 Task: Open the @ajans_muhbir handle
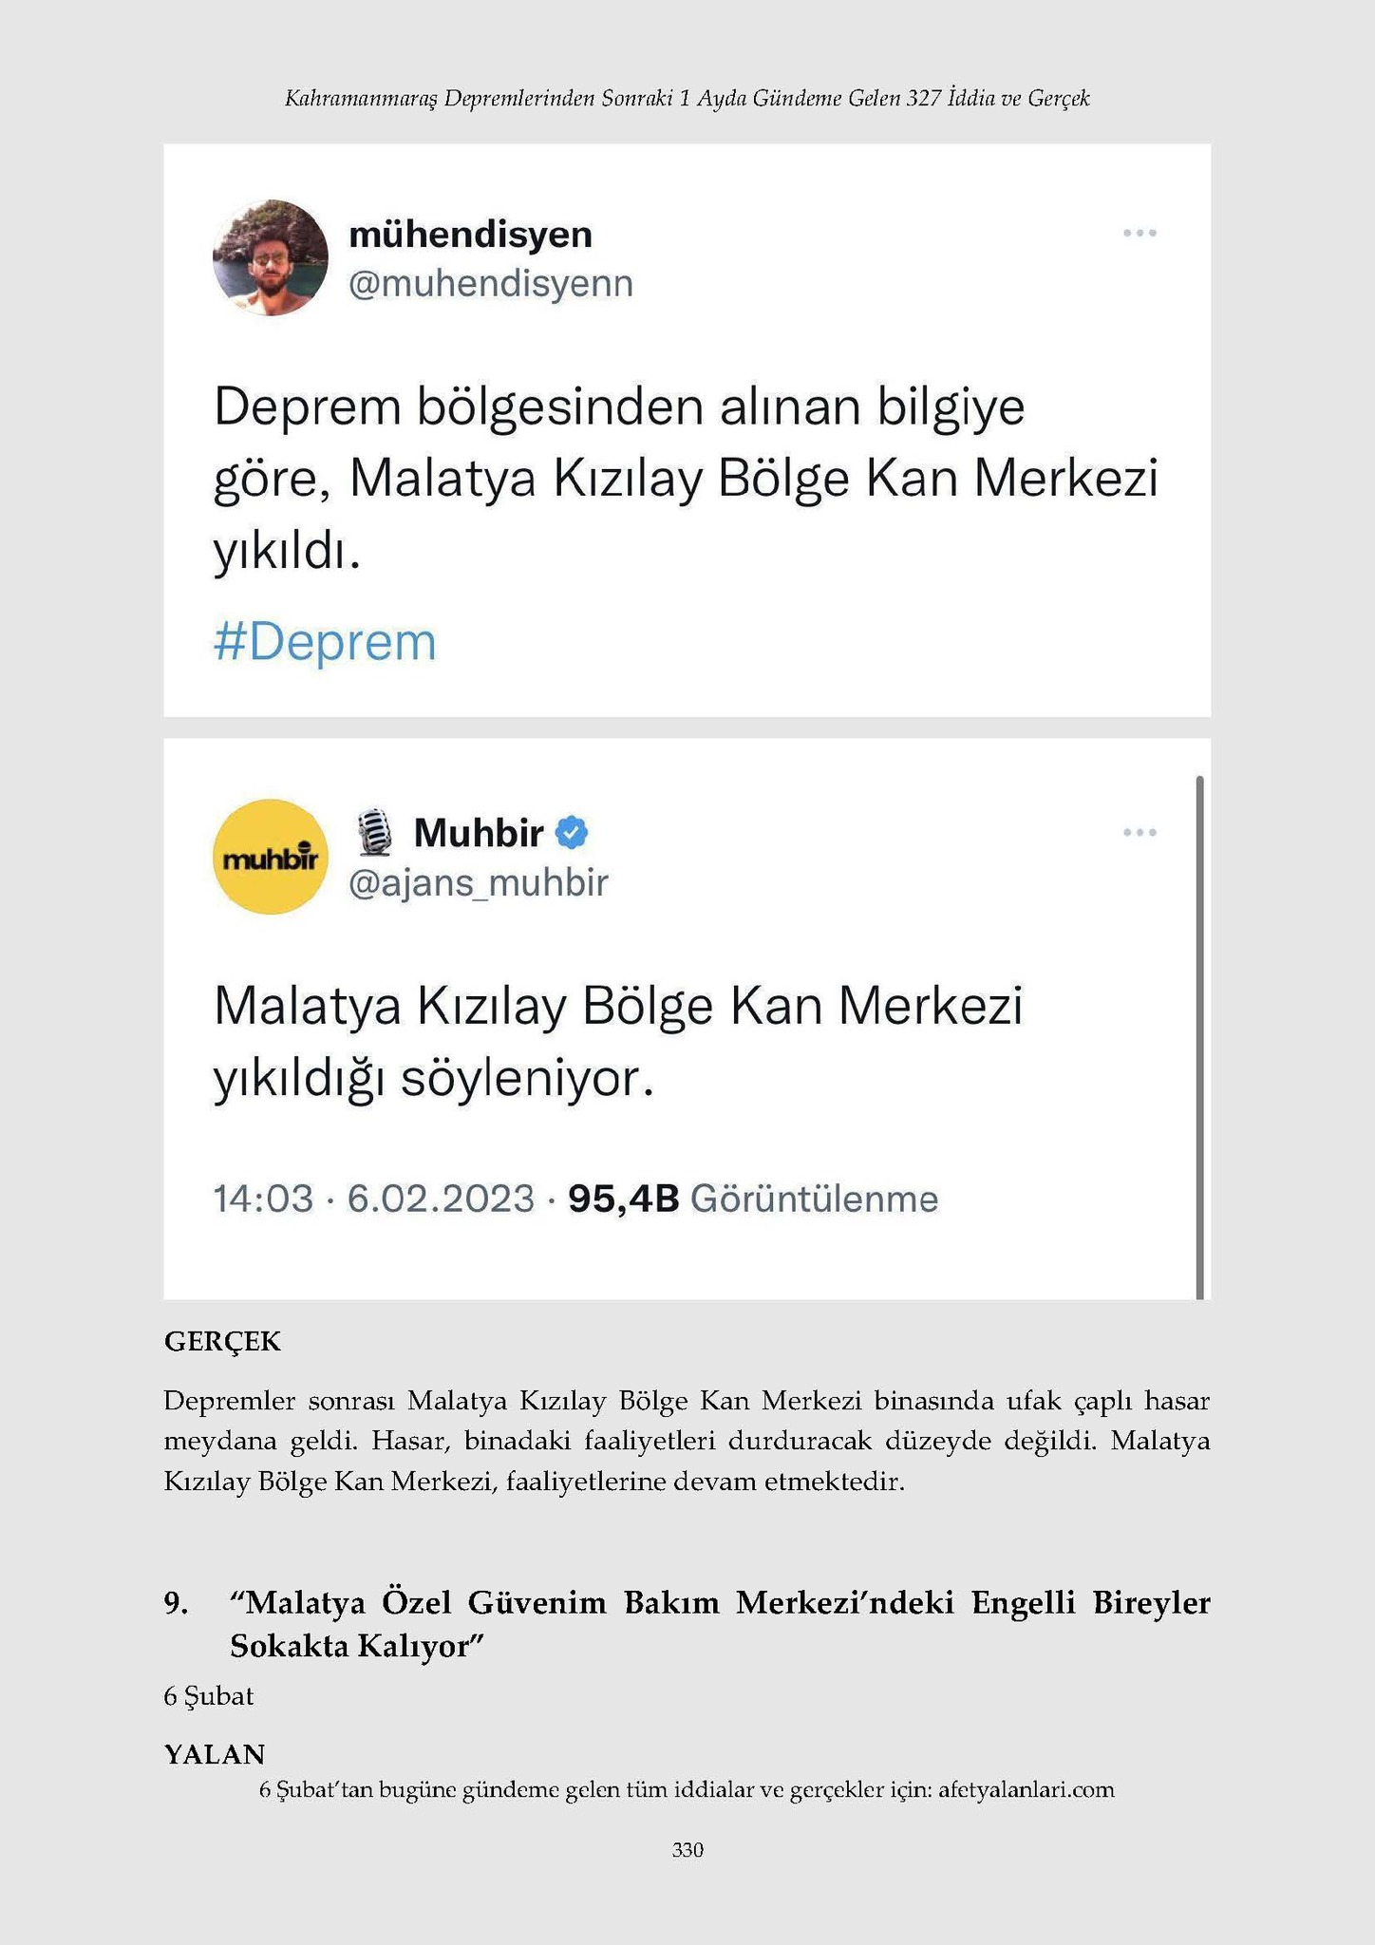[x=479, y=883]
